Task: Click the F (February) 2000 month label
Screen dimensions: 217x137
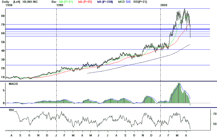Action: point(168,135)
